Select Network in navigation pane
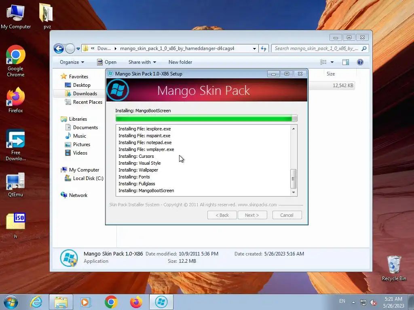414x310 pixels. [x=74, y=195]
